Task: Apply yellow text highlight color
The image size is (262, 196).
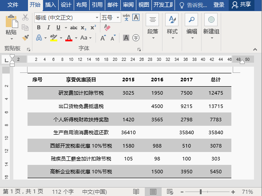Action: 54,38
